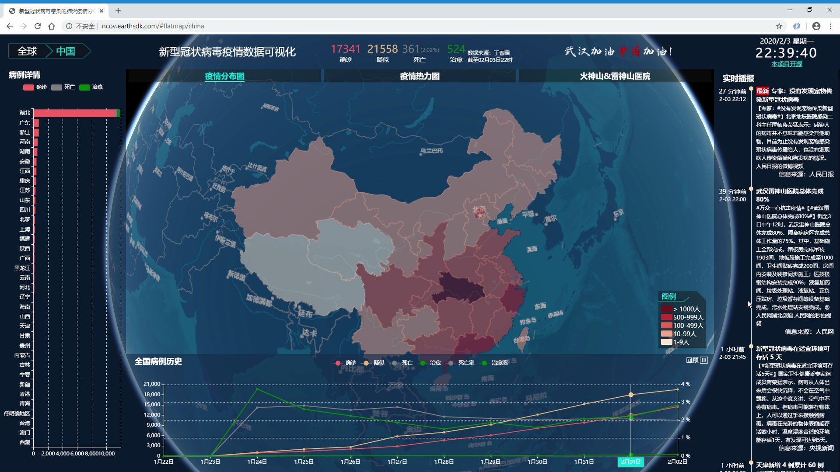
Task: Close the current browser tab
Action: [102, 11]
